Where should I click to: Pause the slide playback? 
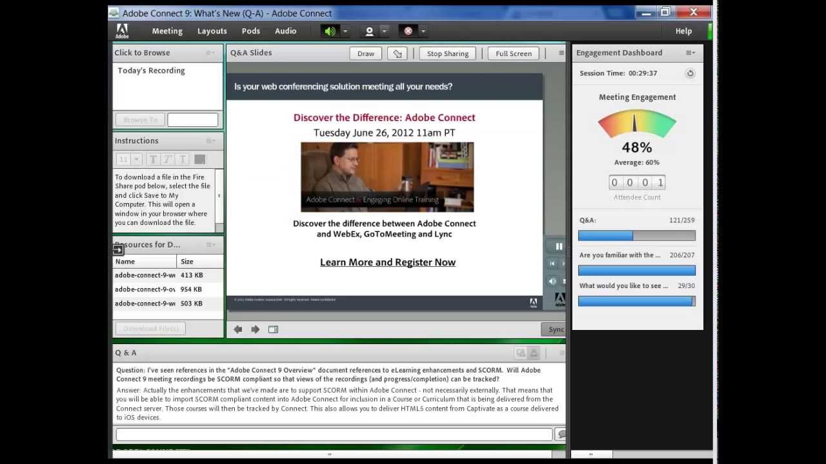(559, 246)
